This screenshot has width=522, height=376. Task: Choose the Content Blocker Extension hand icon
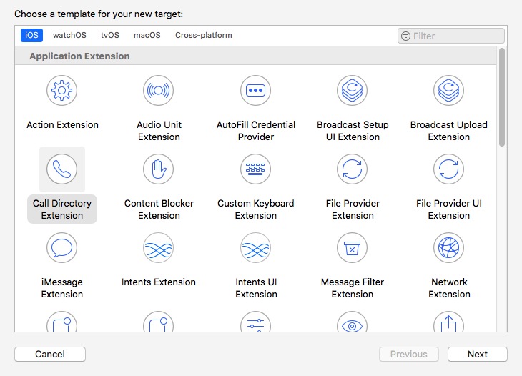click(159, 169)
